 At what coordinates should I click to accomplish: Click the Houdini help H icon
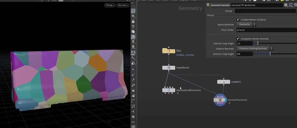pyautogui.click(x=291, y=5)
